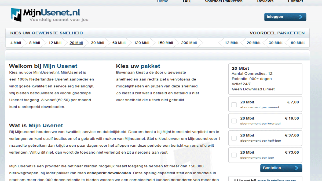Choose the 60 Mbit speed in left selector
322x181 pixels.
point(119,43)
